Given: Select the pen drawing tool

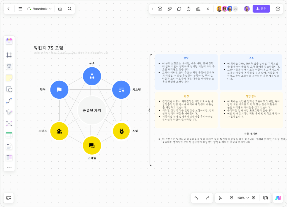Looking at the screenshot, I should [x=9, y=112].
